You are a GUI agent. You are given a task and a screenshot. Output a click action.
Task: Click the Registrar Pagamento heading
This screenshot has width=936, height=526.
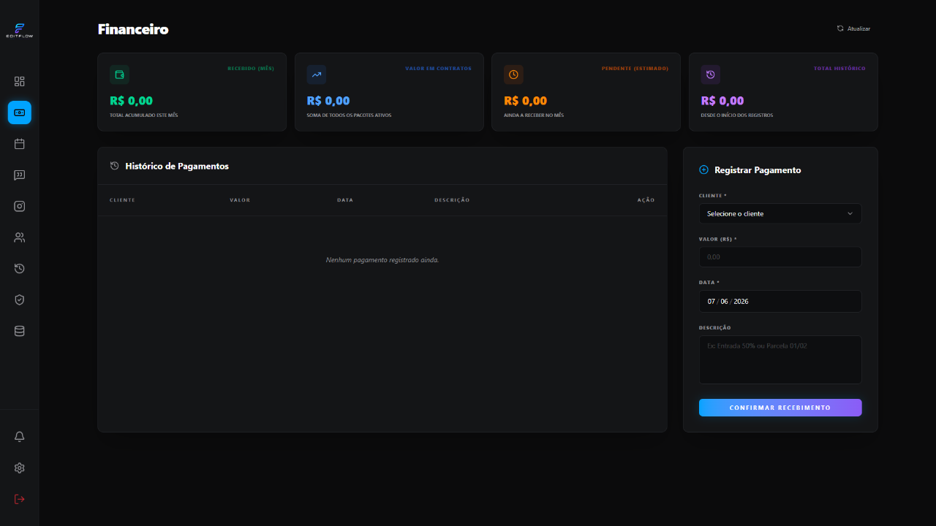[758, 169]
